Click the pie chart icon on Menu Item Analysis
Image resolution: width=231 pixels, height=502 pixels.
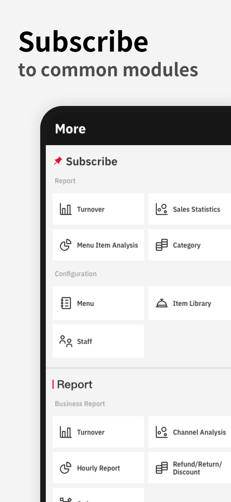pos(66,245)
